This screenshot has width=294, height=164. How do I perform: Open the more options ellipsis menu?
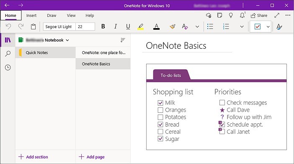pos(288,15)
